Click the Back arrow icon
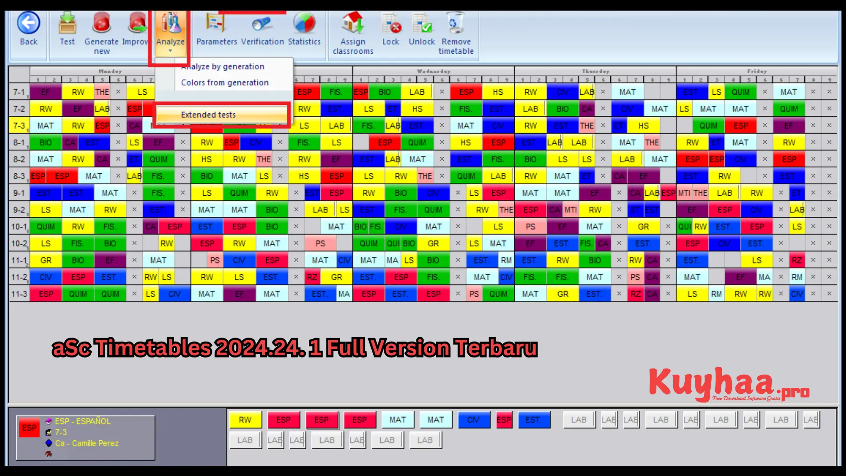The image size is (846, 476). tap(29, 23)
